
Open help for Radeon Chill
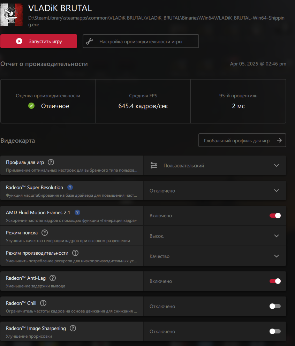[x=43, y=303]
